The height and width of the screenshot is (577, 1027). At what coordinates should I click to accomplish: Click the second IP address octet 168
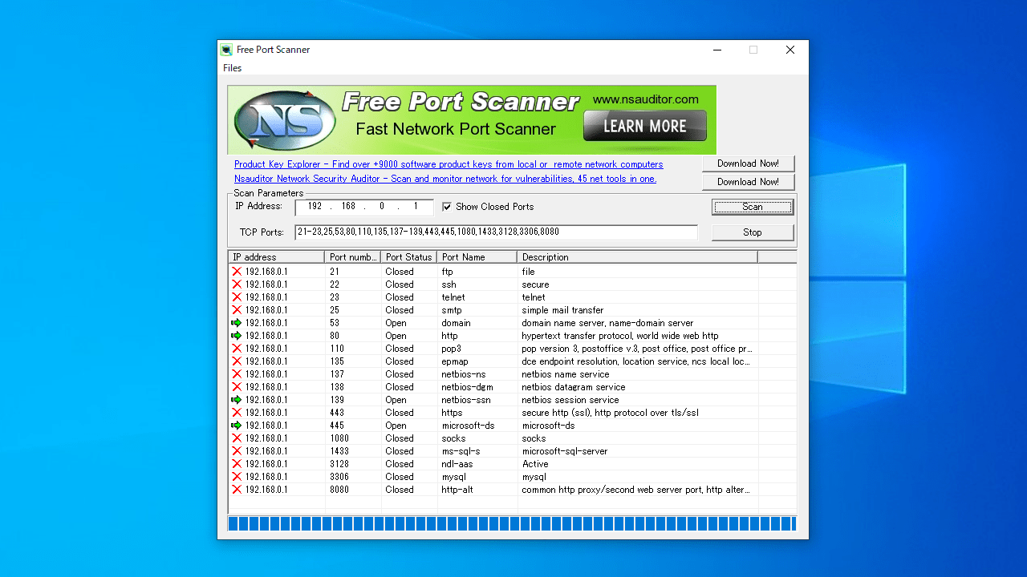coord(348,207)
